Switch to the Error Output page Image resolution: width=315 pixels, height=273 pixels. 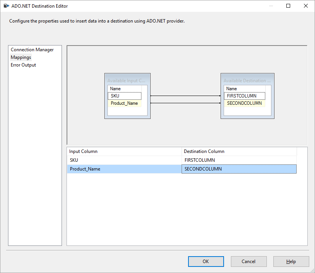[x=23, y=65]
